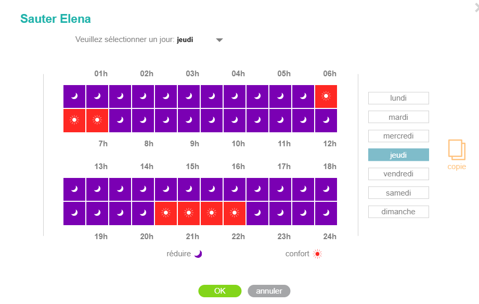Toggle the first half-hour slot after midnight

(74, 96)
